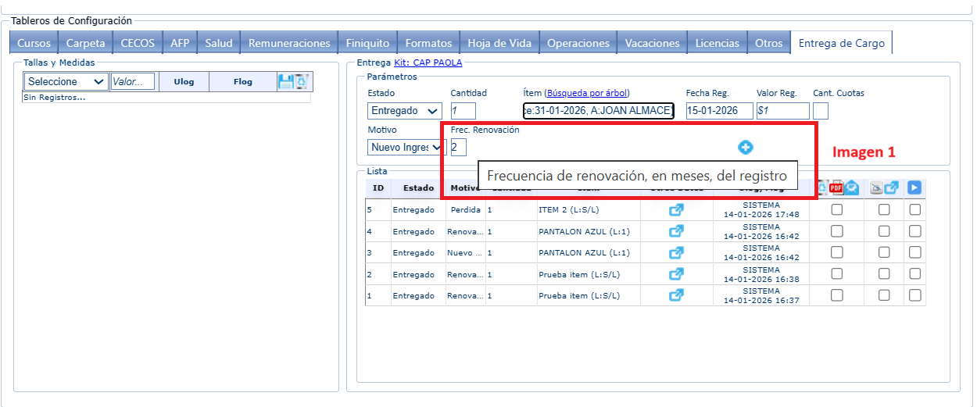Click the Fecha Reg. date field
977x407 pixels.
tap(719, 111)
